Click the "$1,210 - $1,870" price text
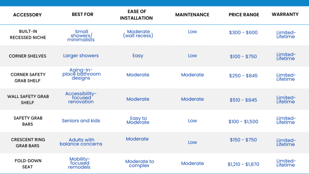 tap(243, 164)
